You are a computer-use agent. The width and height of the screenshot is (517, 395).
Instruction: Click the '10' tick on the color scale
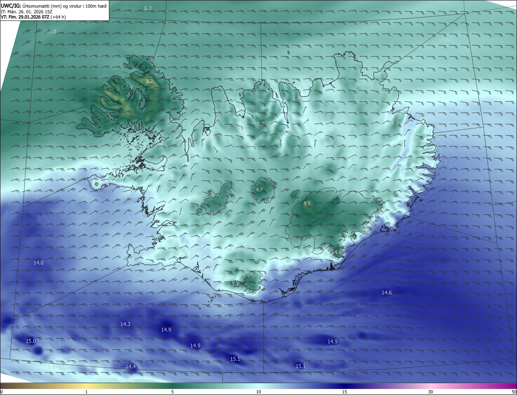click(258, 392)
